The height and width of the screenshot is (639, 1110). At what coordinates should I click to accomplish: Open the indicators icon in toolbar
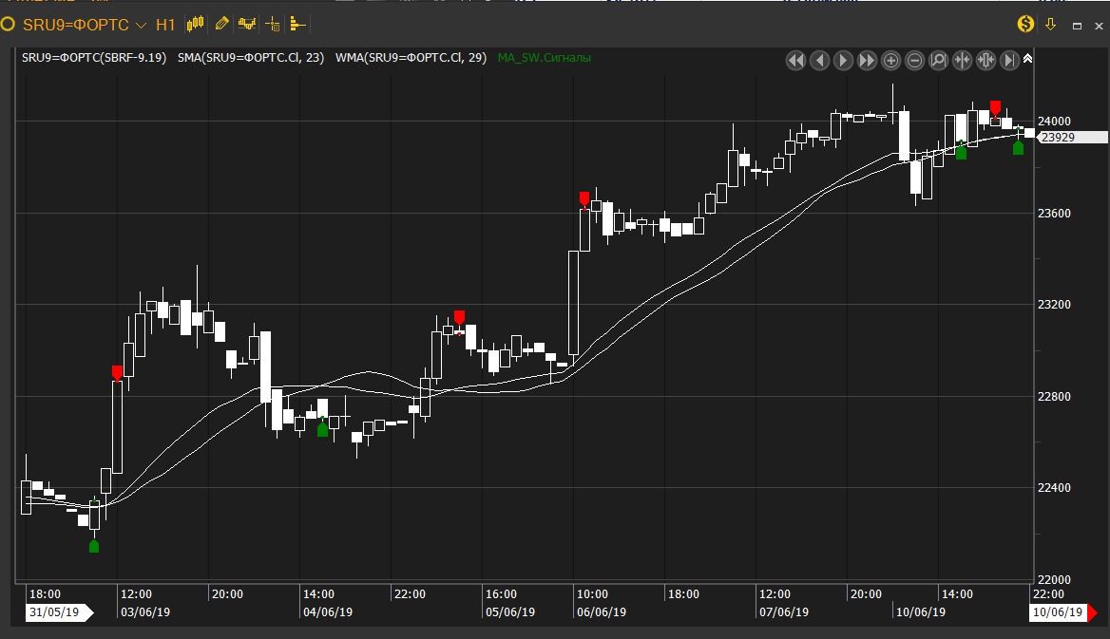(247, 24)
